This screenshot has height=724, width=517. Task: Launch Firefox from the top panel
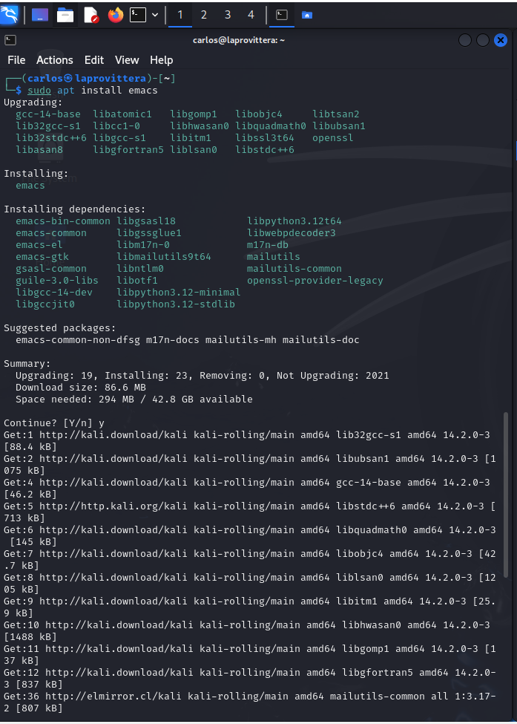pos(116,16)
